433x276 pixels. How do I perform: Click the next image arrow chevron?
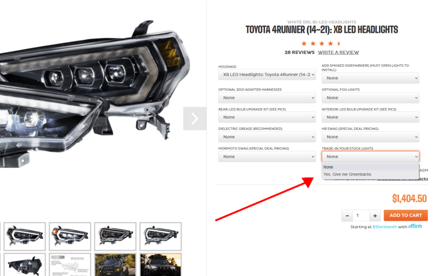[195, 118]
